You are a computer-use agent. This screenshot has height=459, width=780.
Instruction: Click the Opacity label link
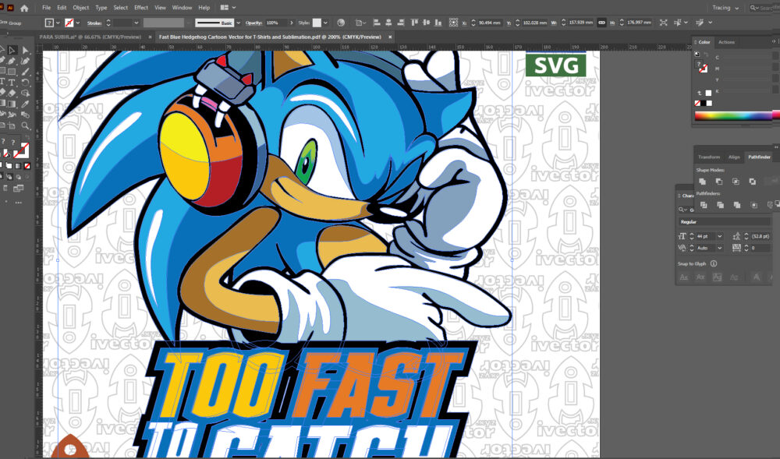[253, 23]
